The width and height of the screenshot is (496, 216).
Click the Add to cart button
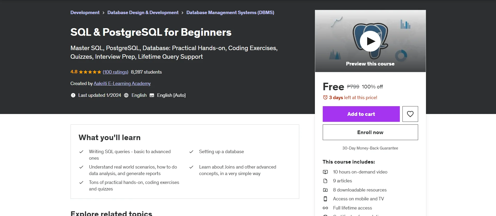[x=361, y=114]
